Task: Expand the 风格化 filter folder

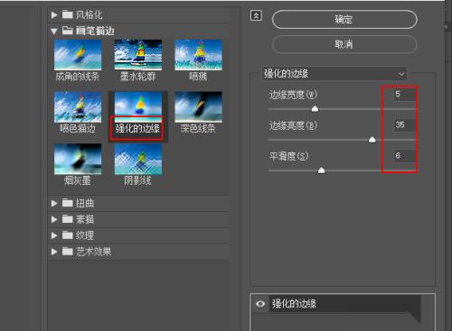Action: pyautogui.click(x=54, y=14)
